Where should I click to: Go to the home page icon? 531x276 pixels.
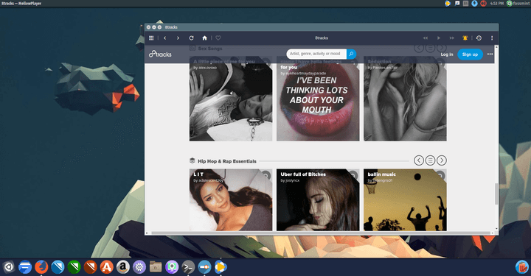pyautogui.click(x=204, y=38)
